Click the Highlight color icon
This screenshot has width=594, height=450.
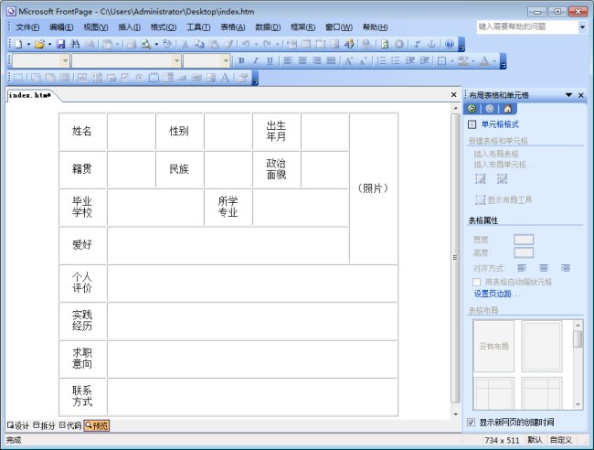click(x=463, y=60)
